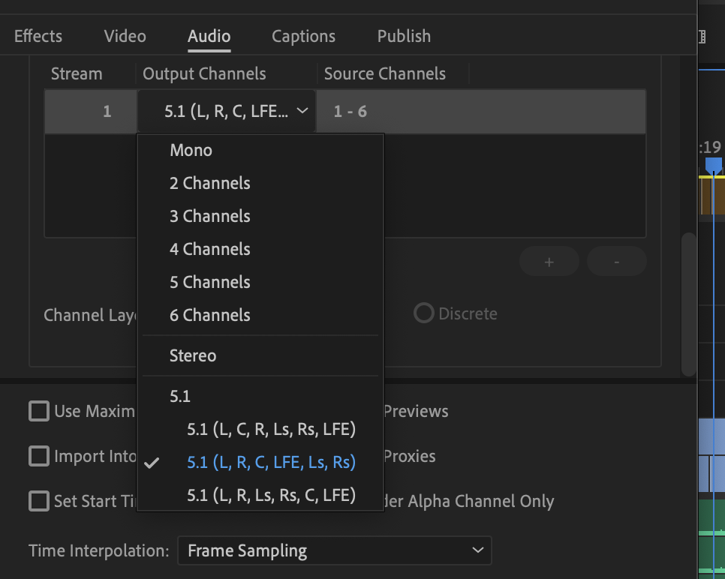Switch to the Video tab
Viewport: 725px width, 579px height.
[124, 35]
